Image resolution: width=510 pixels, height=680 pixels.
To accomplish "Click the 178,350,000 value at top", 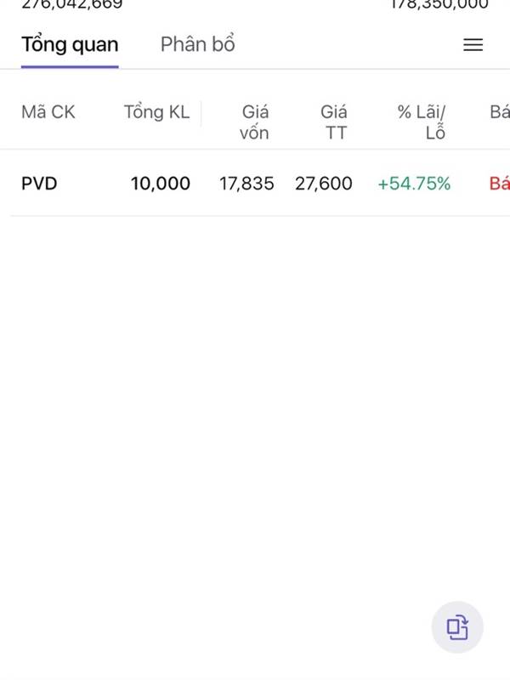I will (439, 4).
